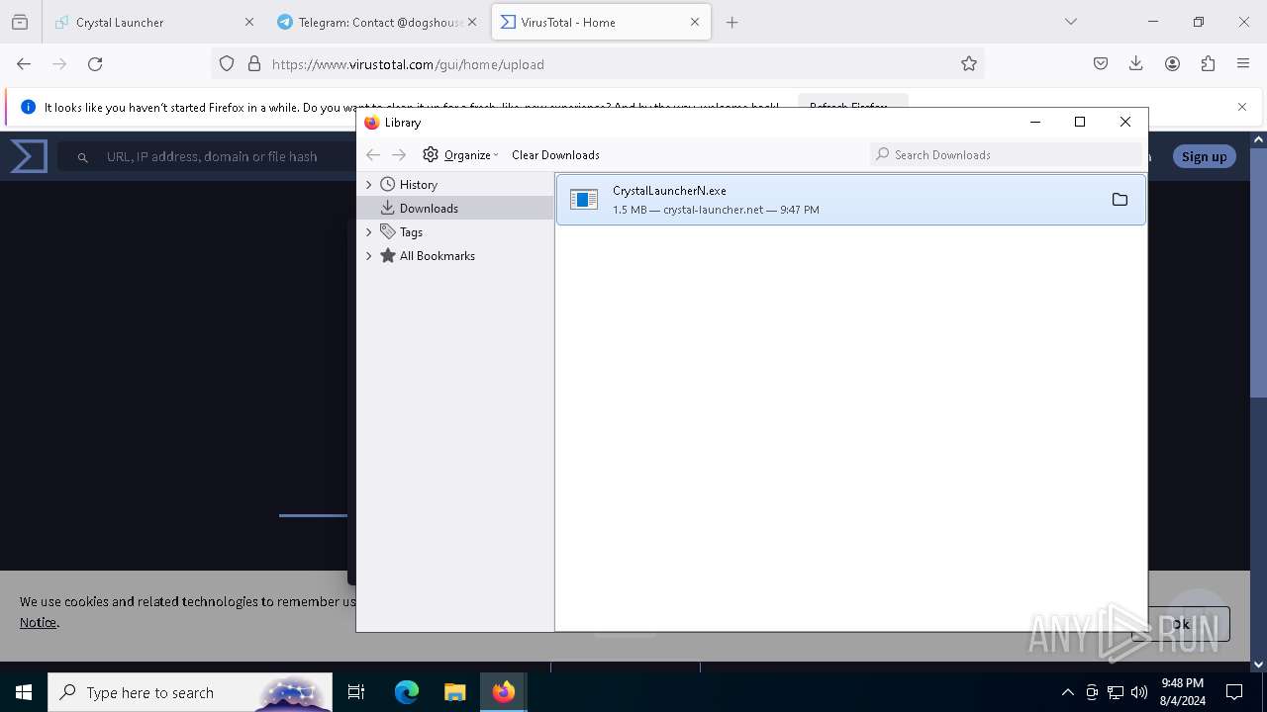
Task: Switch to Crystal Launcher tab
Action: (152, 22)
